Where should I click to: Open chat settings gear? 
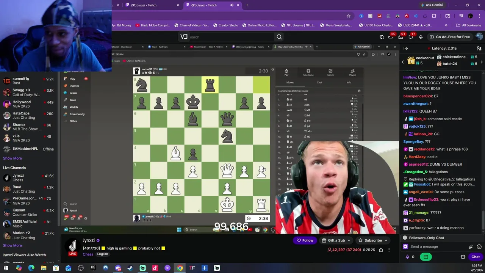[463, 257]
